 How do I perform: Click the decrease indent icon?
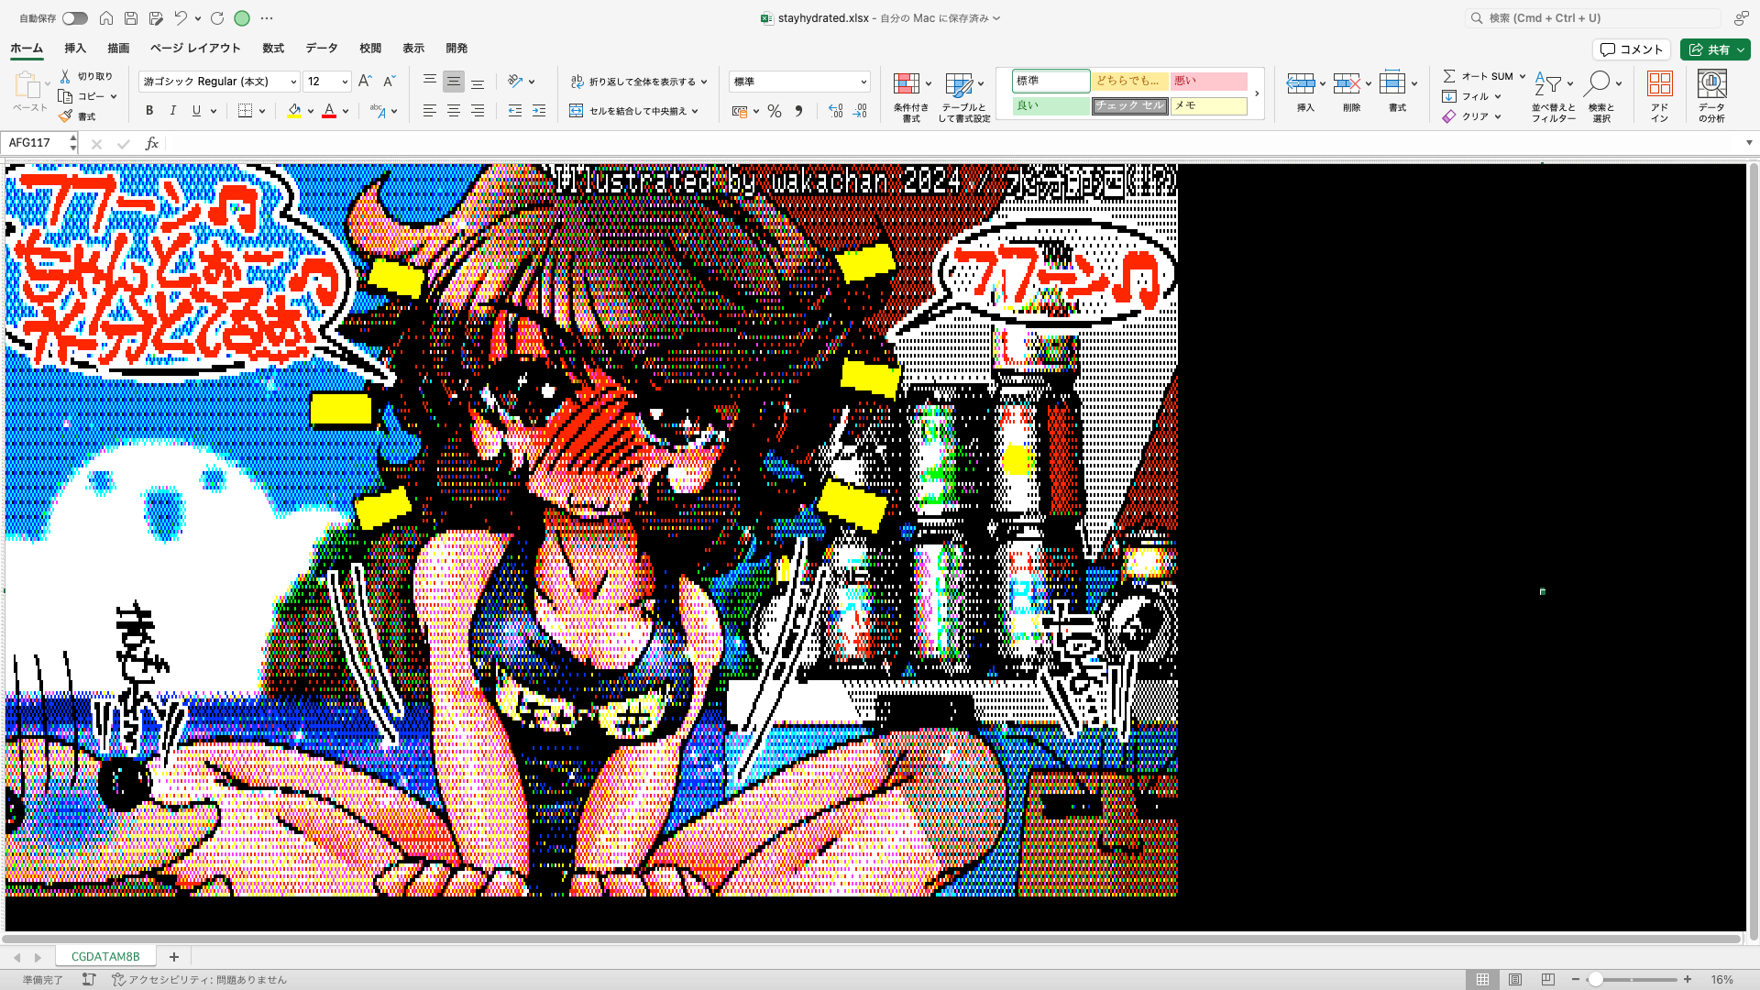(515, 111)
